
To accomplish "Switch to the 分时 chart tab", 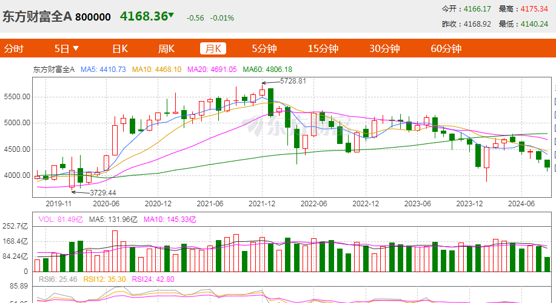I will pyautogui.click(x=13, y=48).
